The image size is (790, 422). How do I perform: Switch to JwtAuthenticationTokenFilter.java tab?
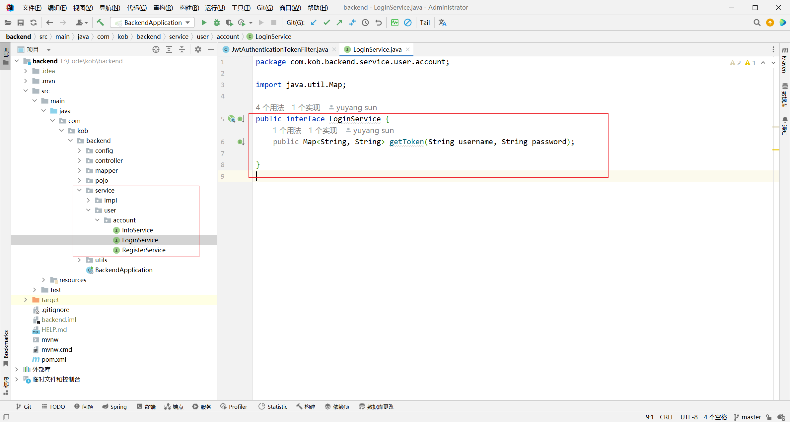point(279,49)
